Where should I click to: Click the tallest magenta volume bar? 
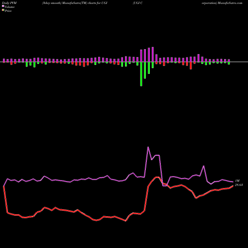point(153,55)
